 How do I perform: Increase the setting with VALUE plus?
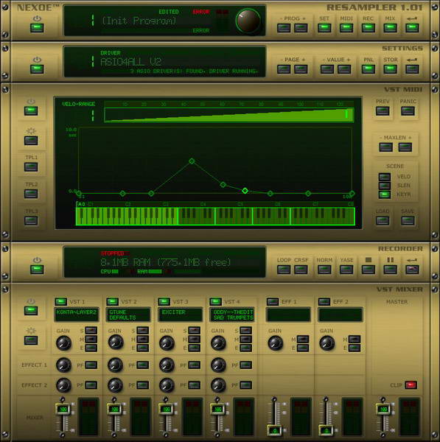(x=344, y=69)
